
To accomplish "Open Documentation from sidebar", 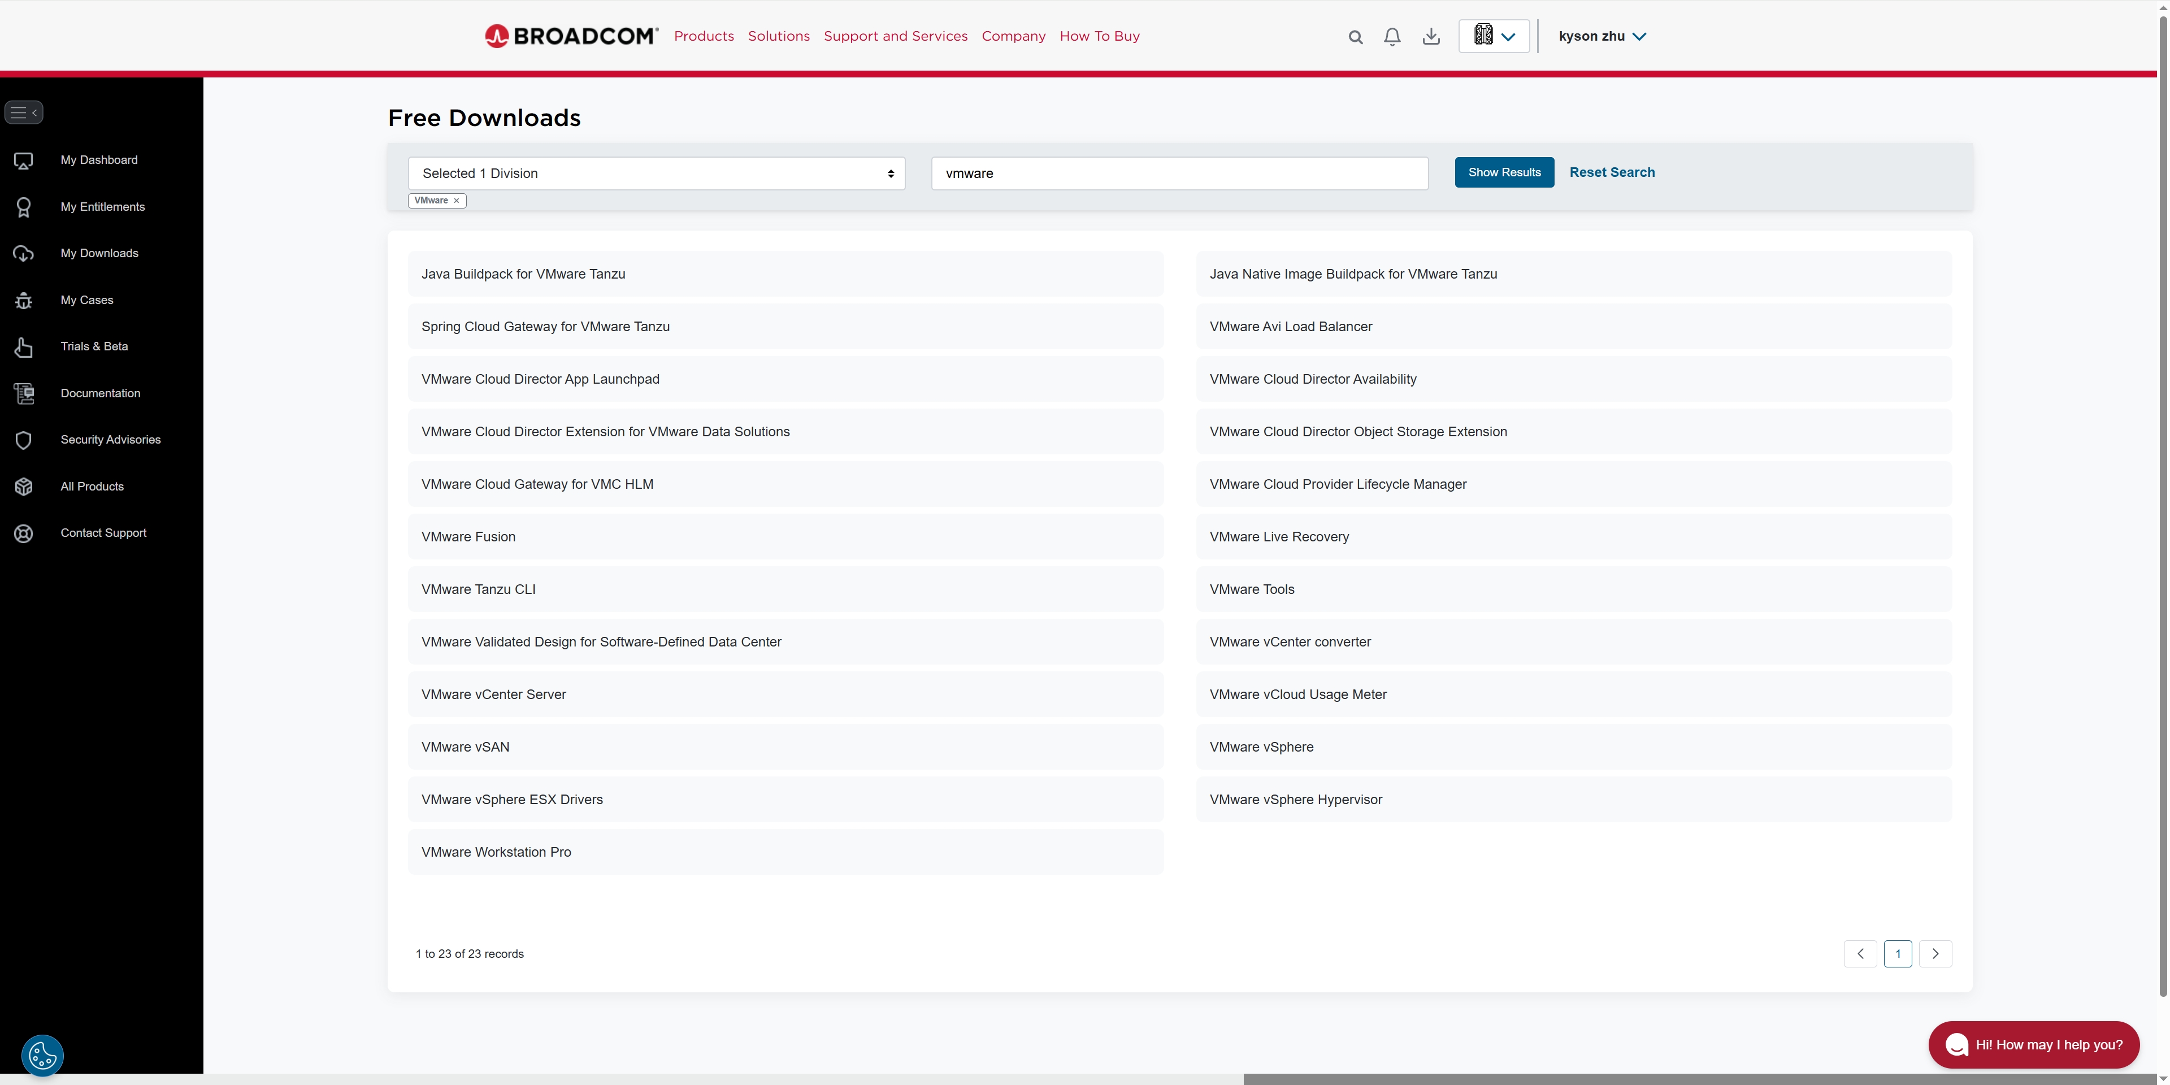I will [x=100, y=393].
